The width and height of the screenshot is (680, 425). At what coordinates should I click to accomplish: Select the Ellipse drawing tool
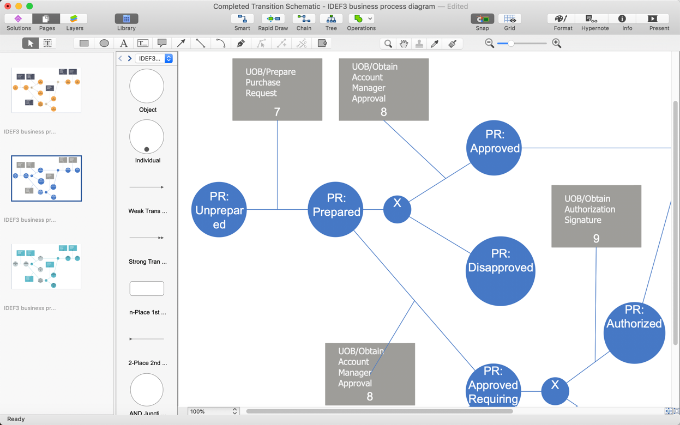(x=104, y=43)
